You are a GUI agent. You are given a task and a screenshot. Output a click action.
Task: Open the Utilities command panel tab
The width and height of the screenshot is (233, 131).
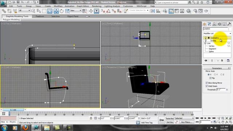tap(229, 24)
